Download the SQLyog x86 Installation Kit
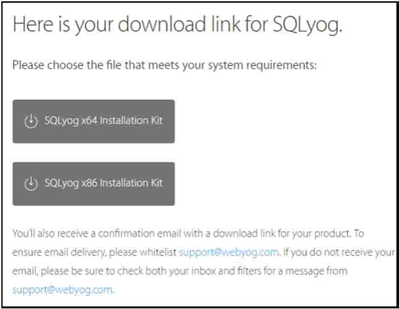Image resolution: width=399 pixels, height=309 pixels. [94, 184]
